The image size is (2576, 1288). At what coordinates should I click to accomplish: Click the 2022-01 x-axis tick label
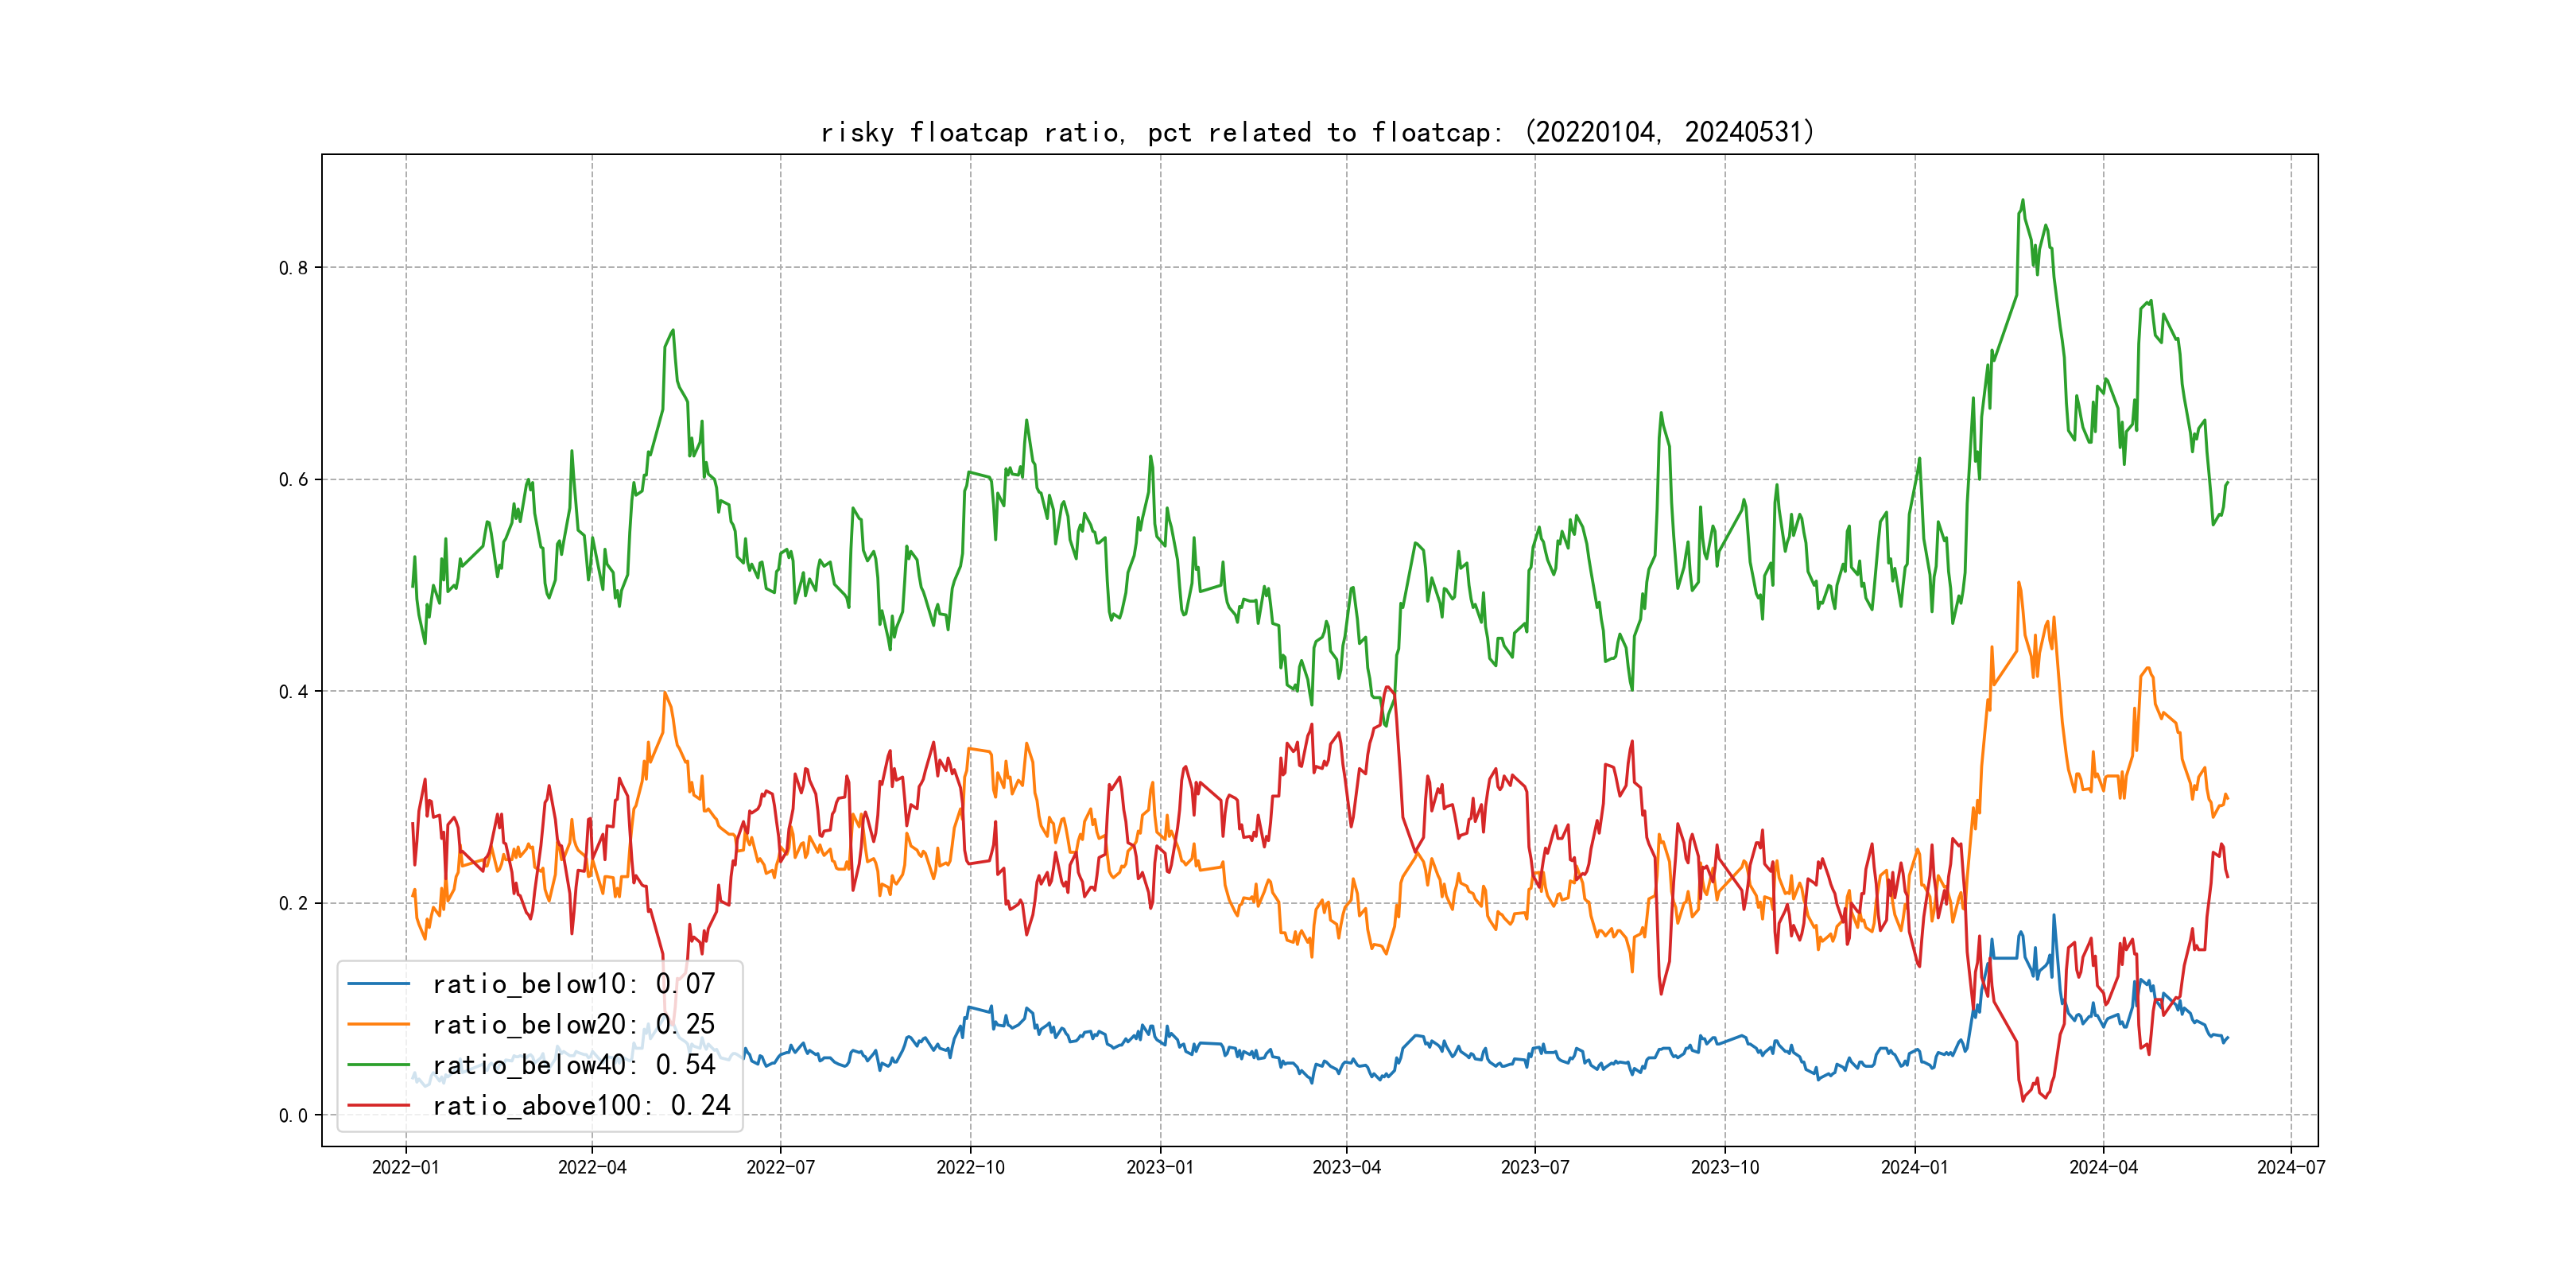click(x=405, y=1167)
